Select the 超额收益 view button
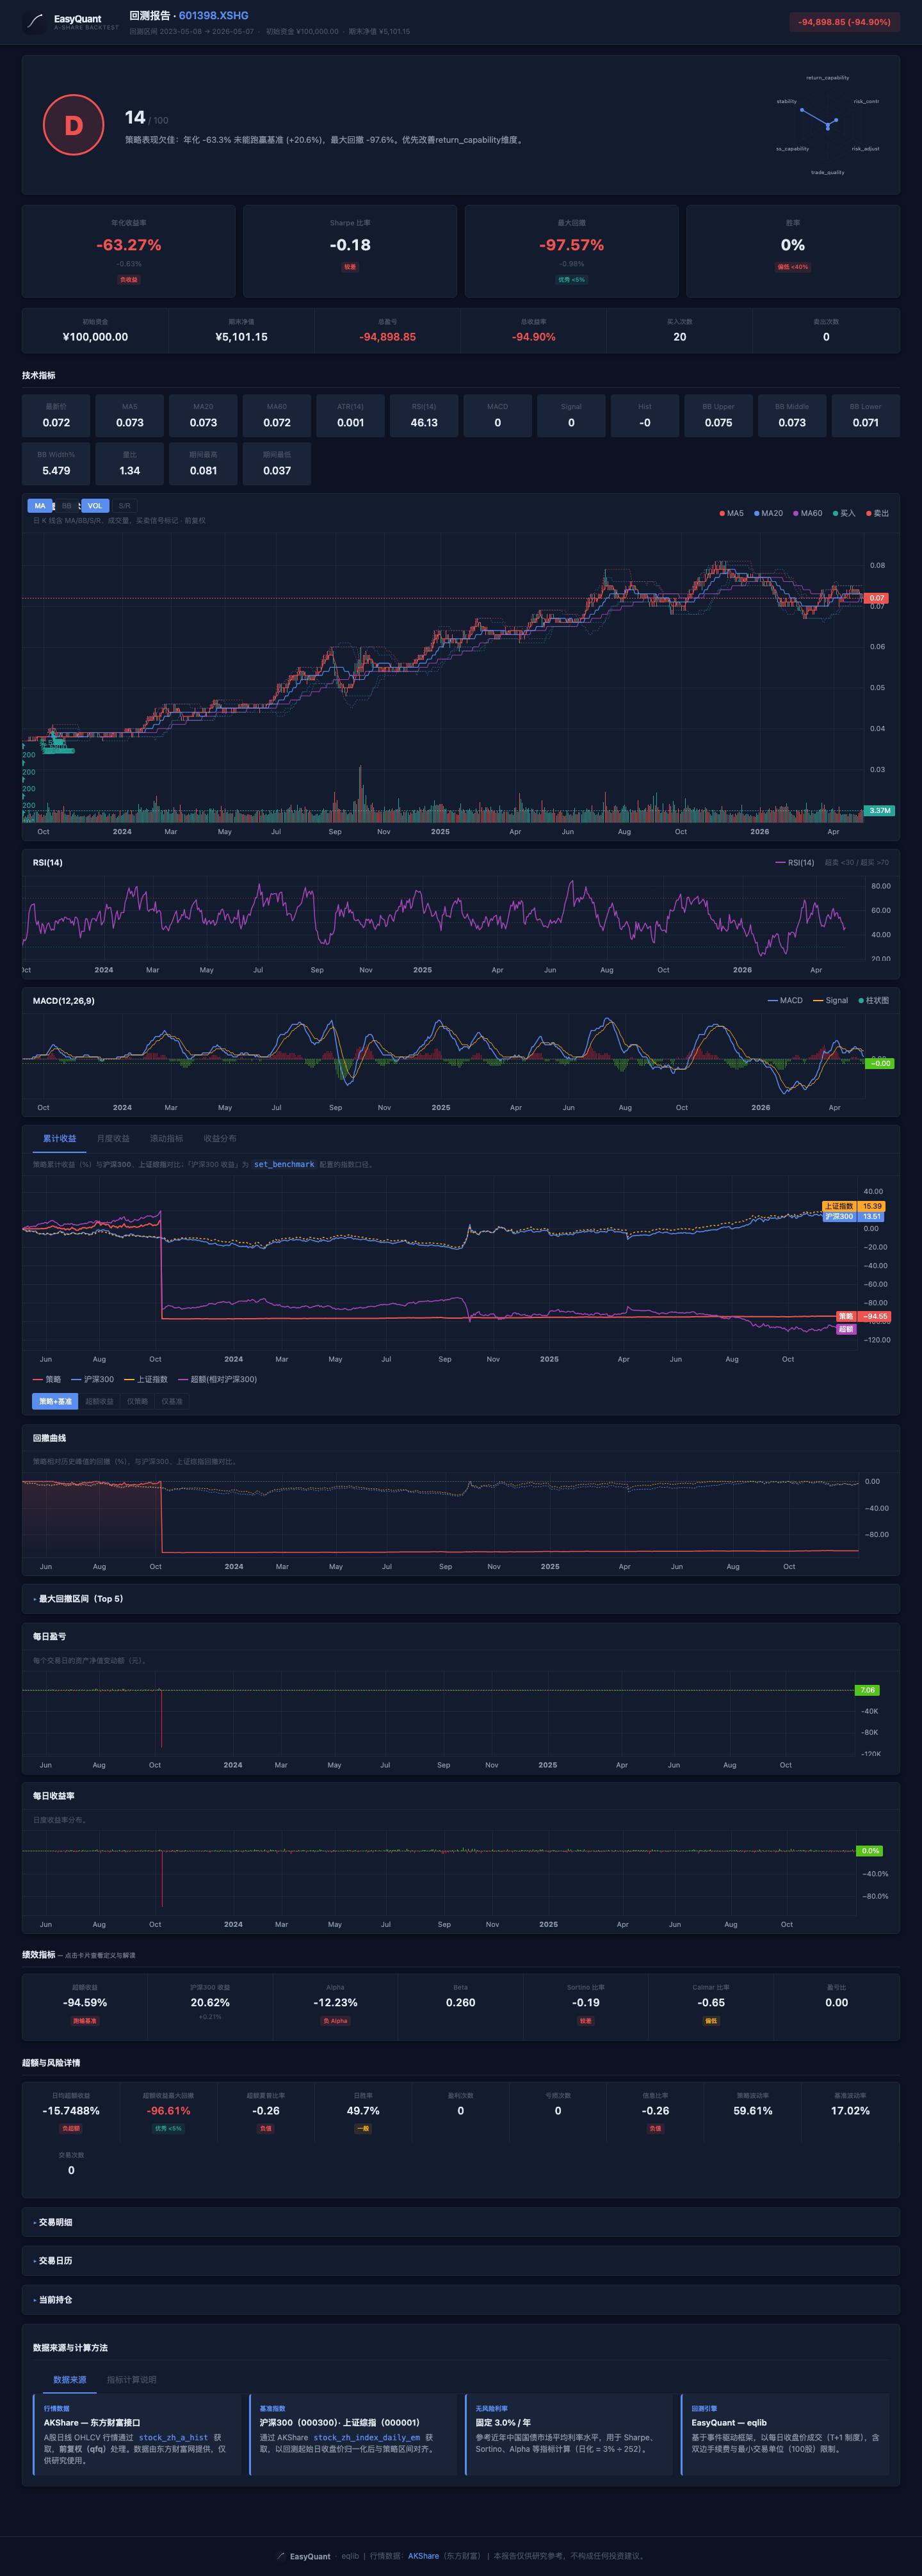The width and height of the screenshot is (922, 2576). 99,1401
